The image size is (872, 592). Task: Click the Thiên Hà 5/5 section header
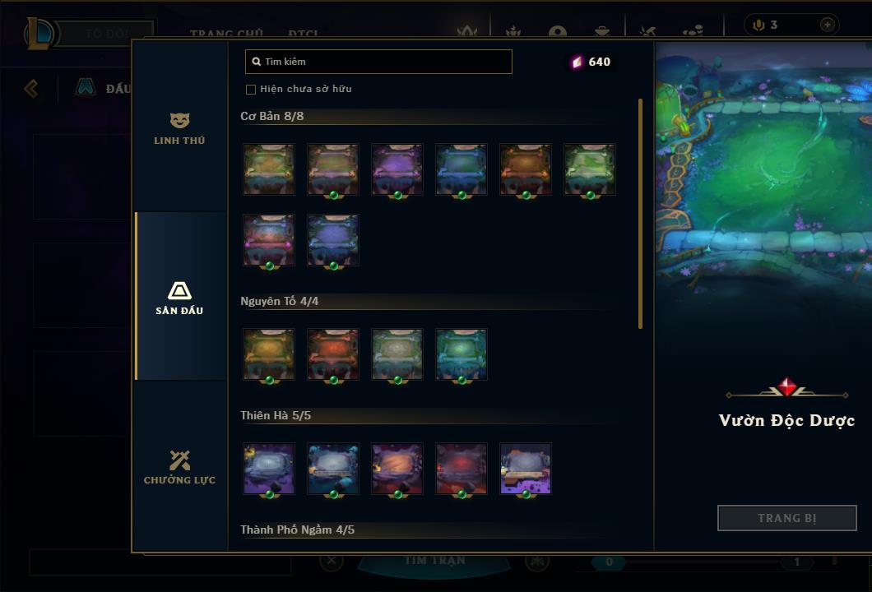tap(276, 415)
